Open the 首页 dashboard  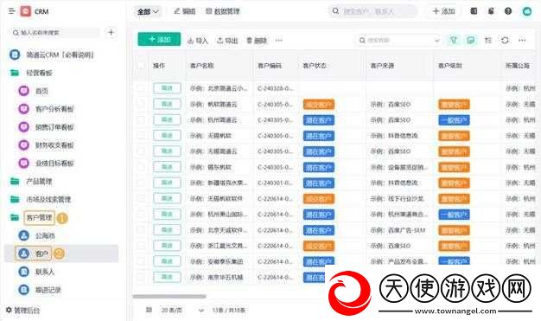(x=34, y=91)
